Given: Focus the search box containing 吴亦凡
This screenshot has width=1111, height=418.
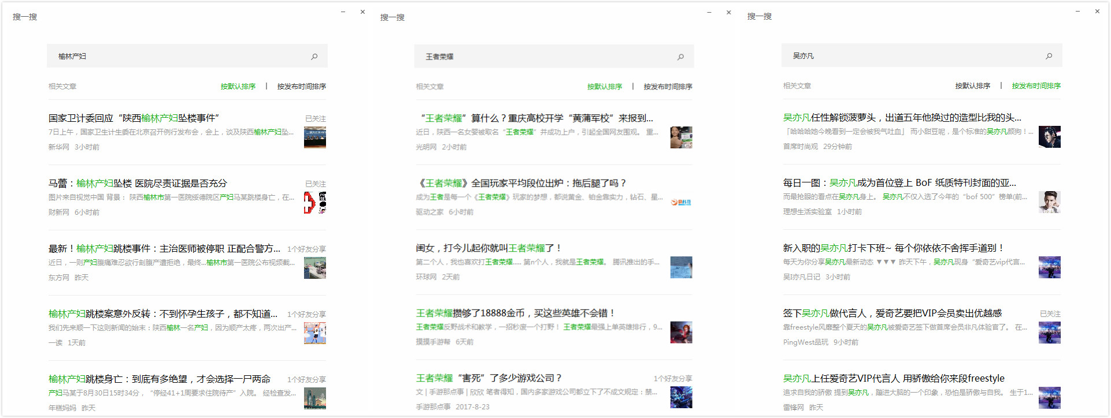Looking at the screenshot, I should click(x=921, y=55).
